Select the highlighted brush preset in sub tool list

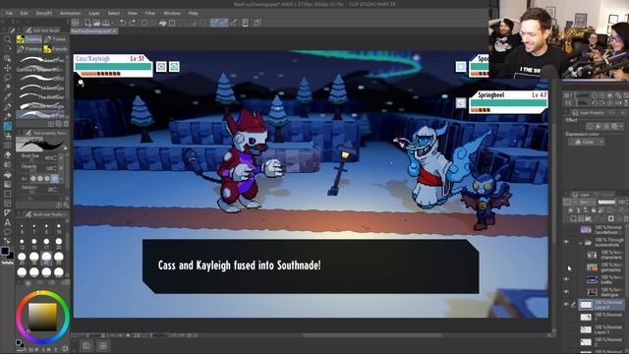tap(41, 114)
